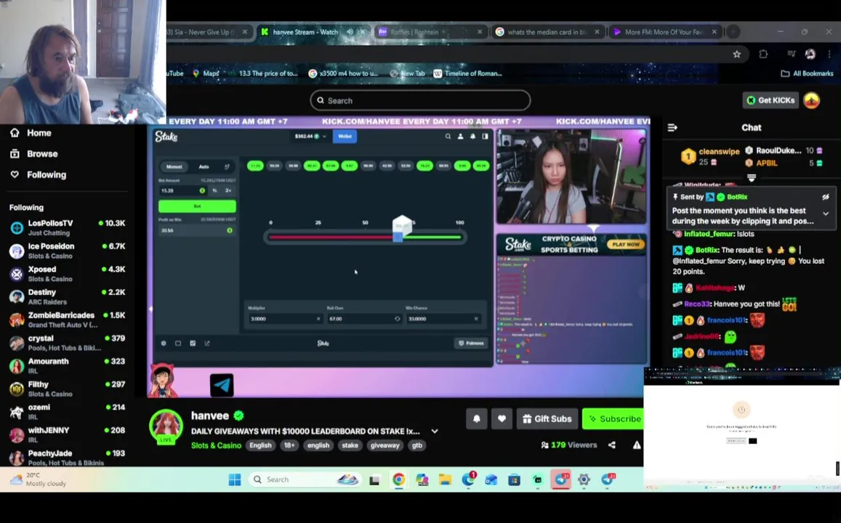Screen dimensions: 841x523
Task: Open Chrome media controls icon
Action: (791, 54)
